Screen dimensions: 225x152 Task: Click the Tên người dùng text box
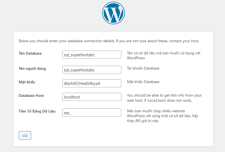[x=92, y=70]
